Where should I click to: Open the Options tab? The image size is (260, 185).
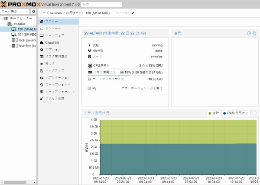(x=58, y=49)
